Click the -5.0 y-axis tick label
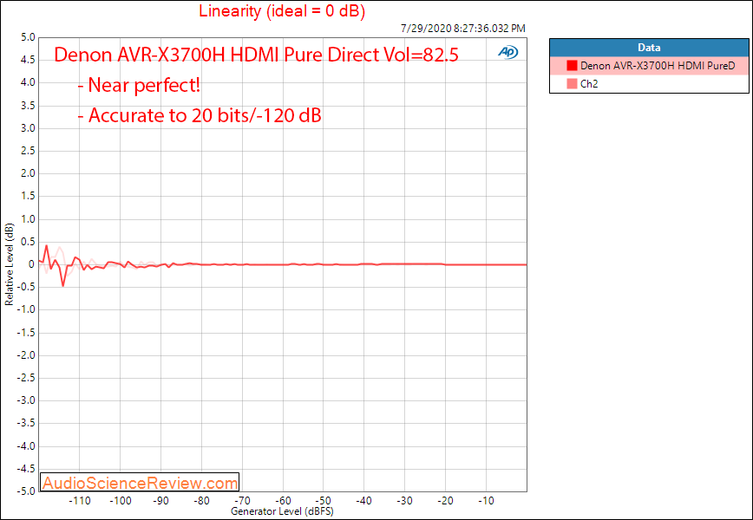 (x=26, y=491)
